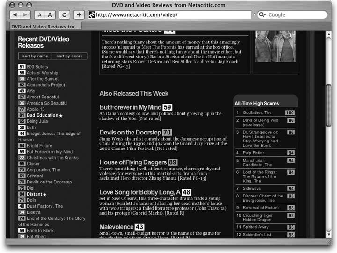
Task: Click the star icon beside Bad Education
Action: pyautogui.click(x=60, y=115)
